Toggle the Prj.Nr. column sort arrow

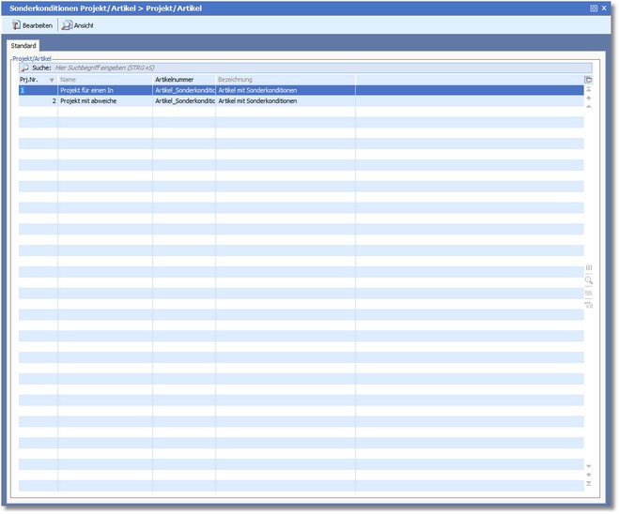(52, 80)
